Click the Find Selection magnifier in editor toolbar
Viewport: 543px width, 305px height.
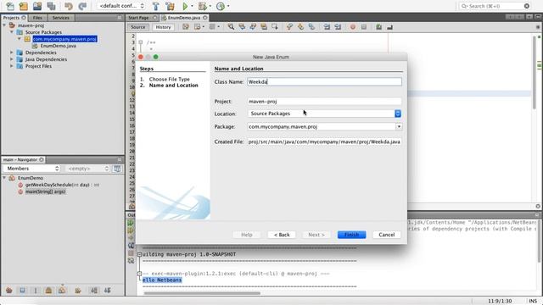coord(231,27)
